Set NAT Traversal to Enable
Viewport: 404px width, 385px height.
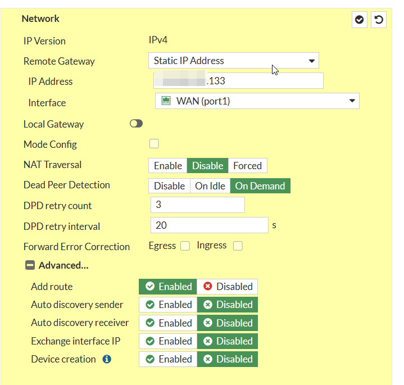(x=167, y=166)
